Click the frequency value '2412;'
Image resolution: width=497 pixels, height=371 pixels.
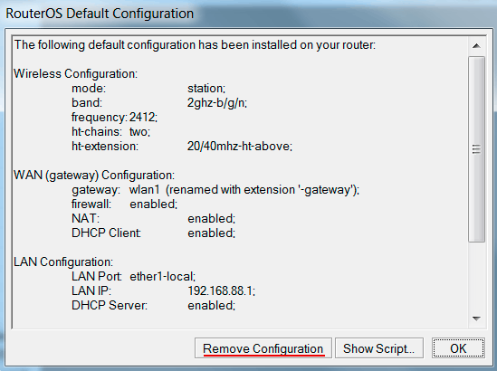143,118
